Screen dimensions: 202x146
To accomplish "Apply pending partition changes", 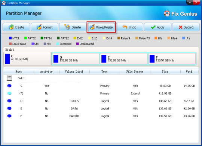I will click(158, 27).
